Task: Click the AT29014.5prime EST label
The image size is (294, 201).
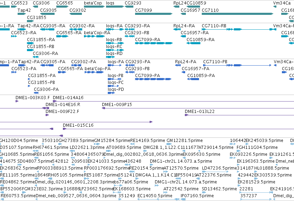Action: click(x=216, y=147)
